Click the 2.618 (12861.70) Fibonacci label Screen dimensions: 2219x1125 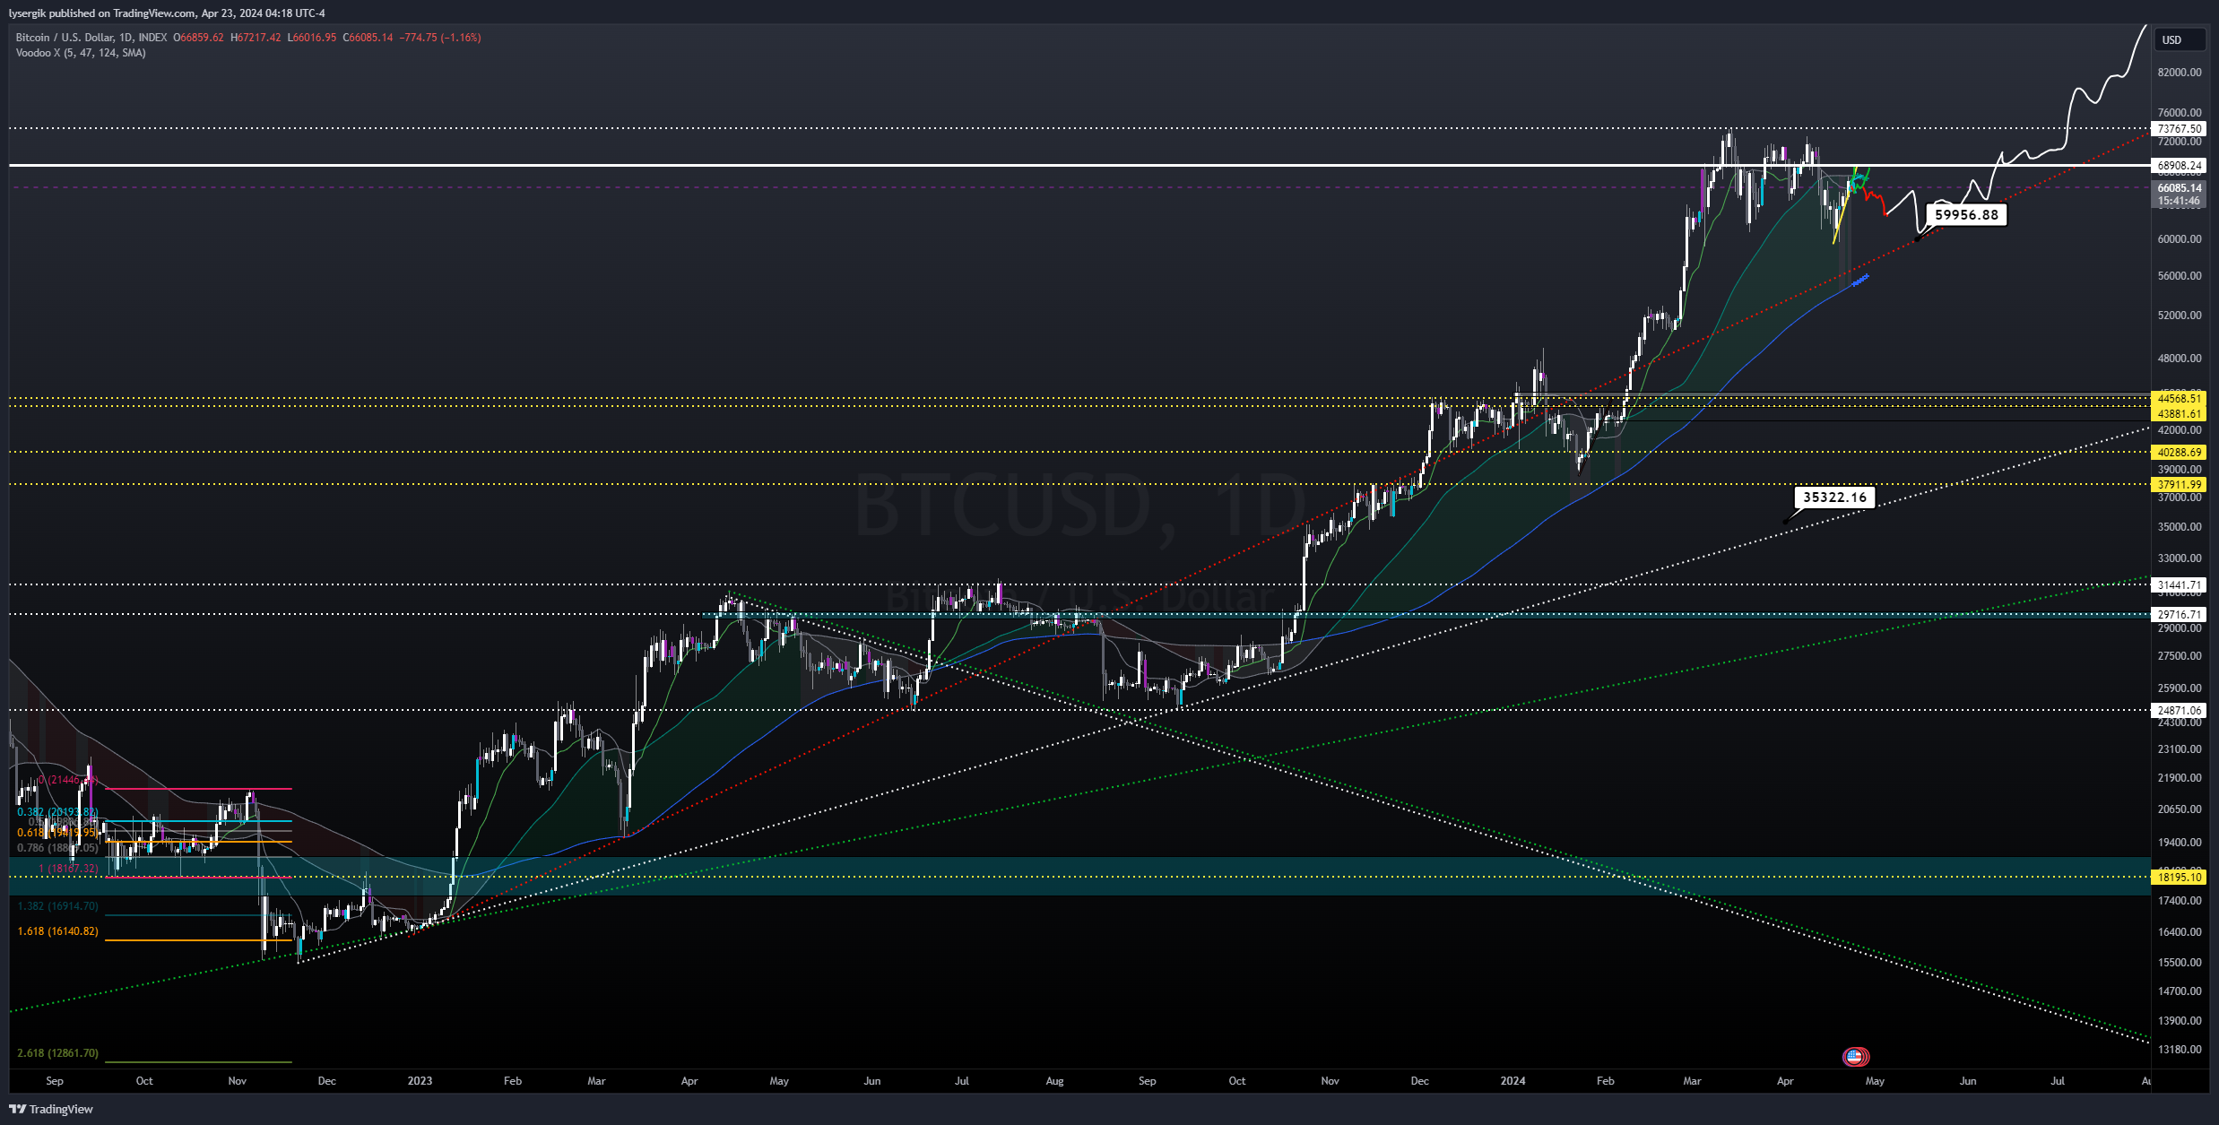[x=58, y=1053]
